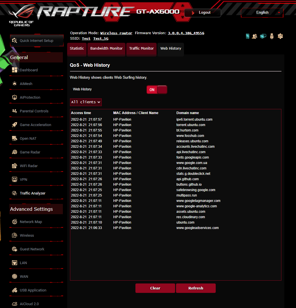296x308 pixels.
Task: Open the Game Acceleration menu label
Action: point(35,125)
